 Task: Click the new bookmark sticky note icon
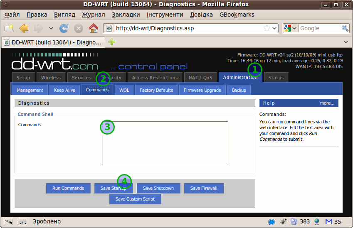pyautogui.click(x=9, y=28)
